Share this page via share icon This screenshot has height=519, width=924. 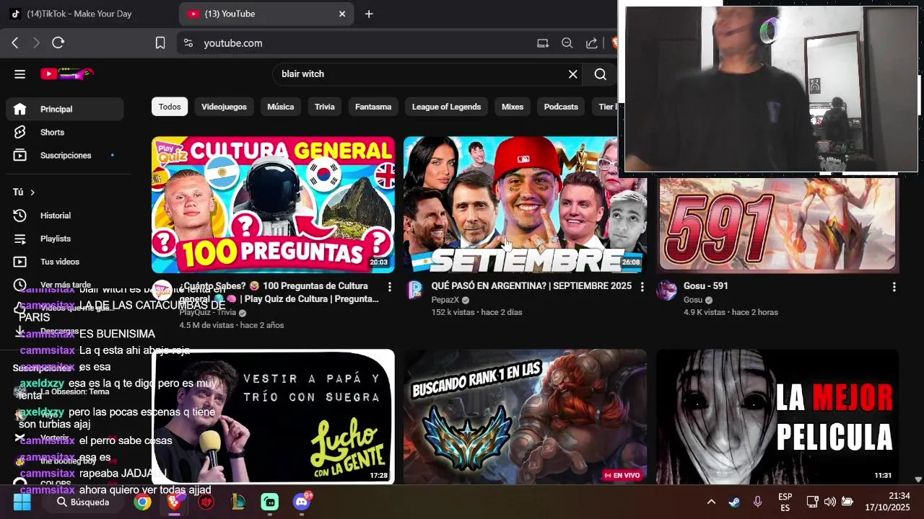tap(592, 43)
